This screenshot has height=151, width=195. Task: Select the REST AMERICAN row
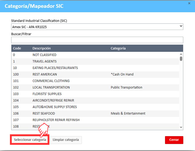coord(95,74)
